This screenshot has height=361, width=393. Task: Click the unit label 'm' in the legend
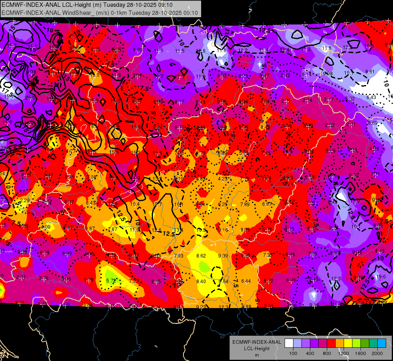pos(257,355)
